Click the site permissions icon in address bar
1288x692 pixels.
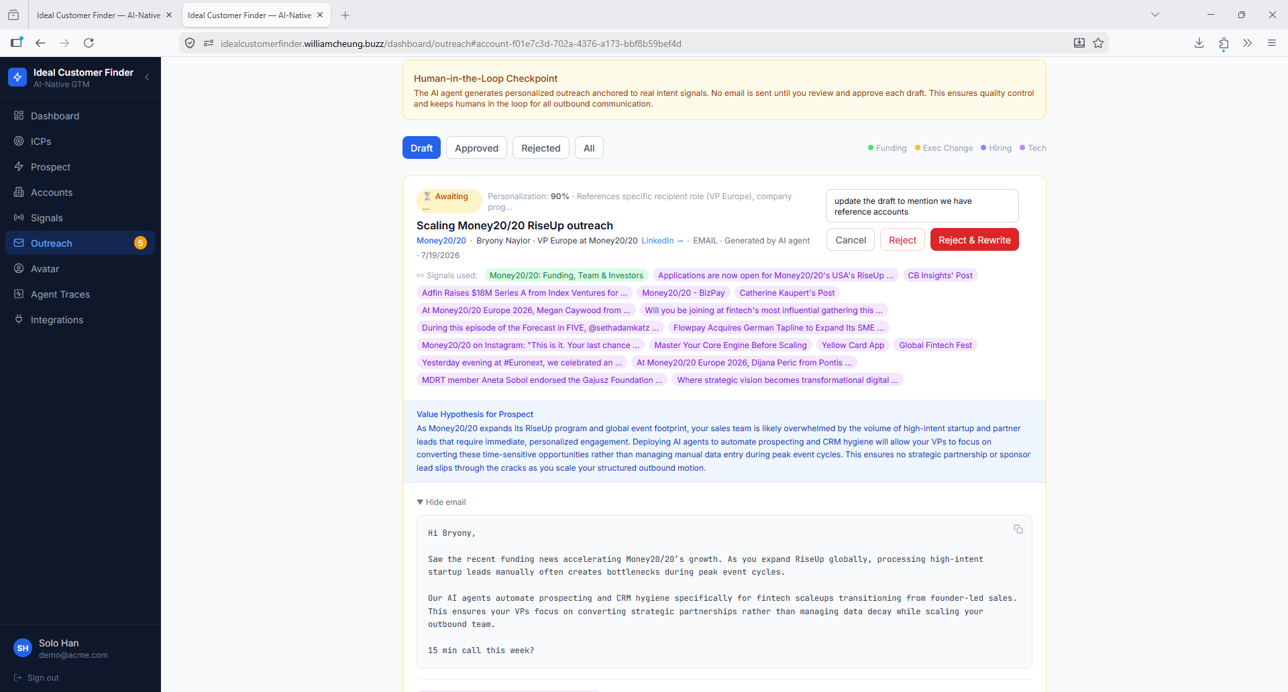[209, 43]
